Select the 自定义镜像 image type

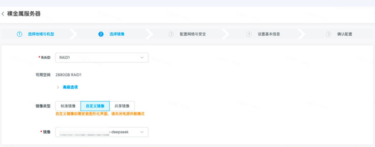point(95,106)
